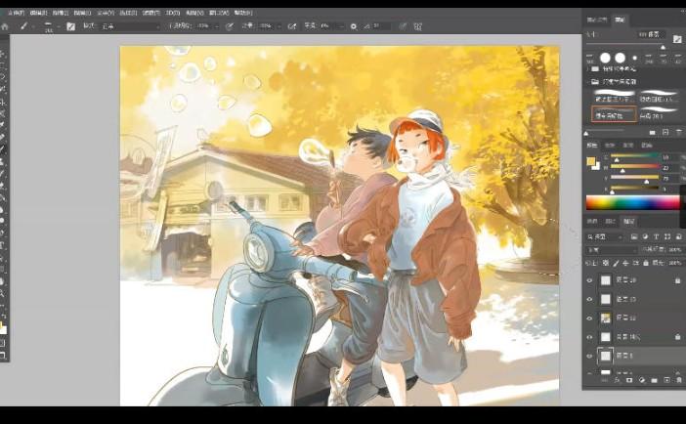Open the brush settings panel icon in options bar

[70, 26]
